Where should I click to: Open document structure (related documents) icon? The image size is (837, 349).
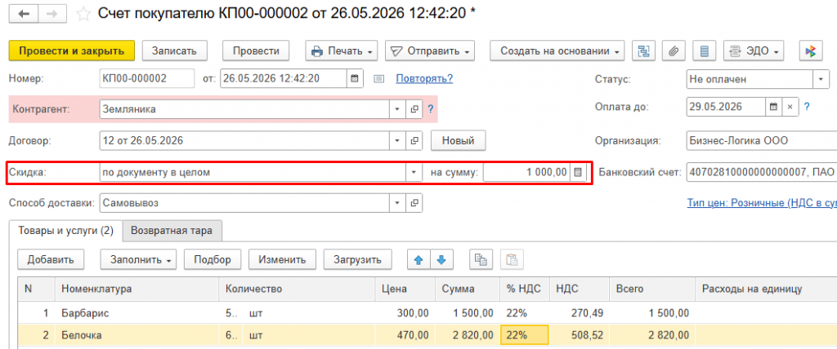tap(644, 51)
